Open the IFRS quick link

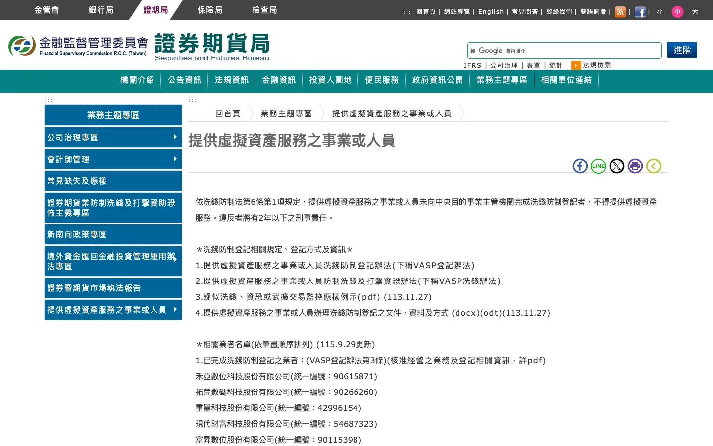472,65
